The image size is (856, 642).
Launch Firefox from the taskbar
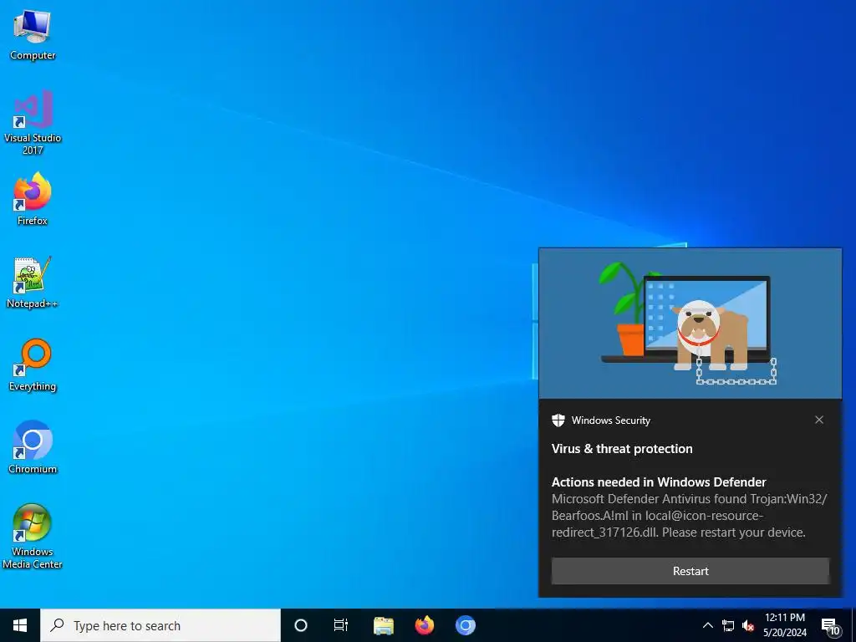click(x=424, y=625)
